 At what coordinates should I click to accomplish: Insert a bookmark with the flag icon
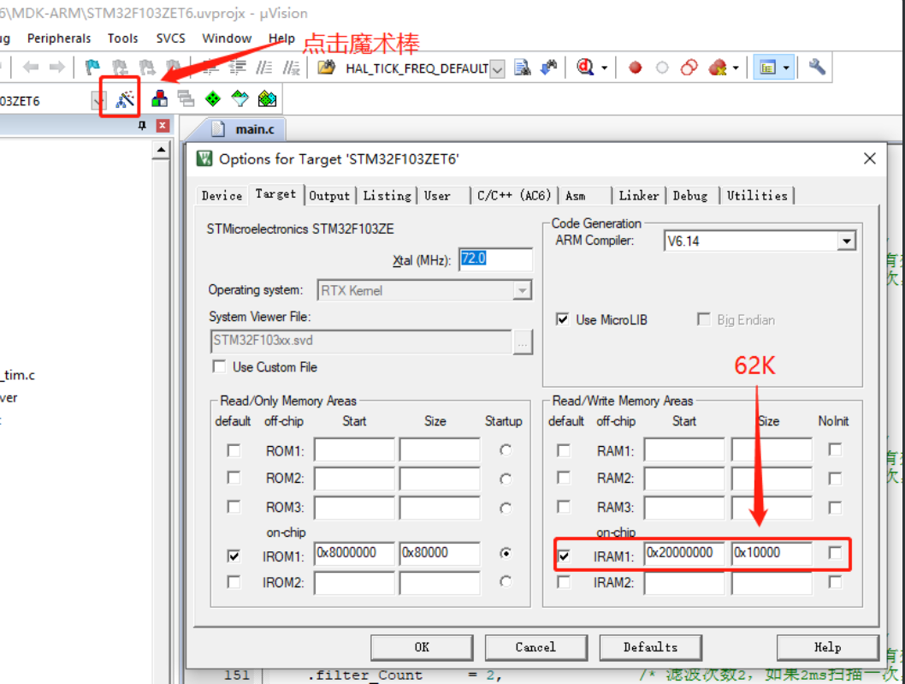[x=92, y=68]
